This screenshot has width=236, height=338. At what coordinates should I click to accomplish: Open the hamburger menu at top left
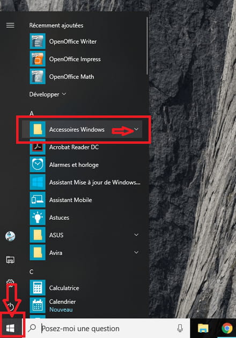(x=10, y=25)
